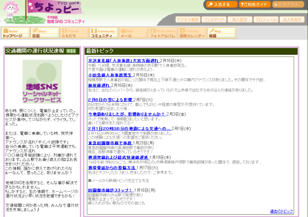Open the ご利用ガイド help guide

(x=255, y=5)
